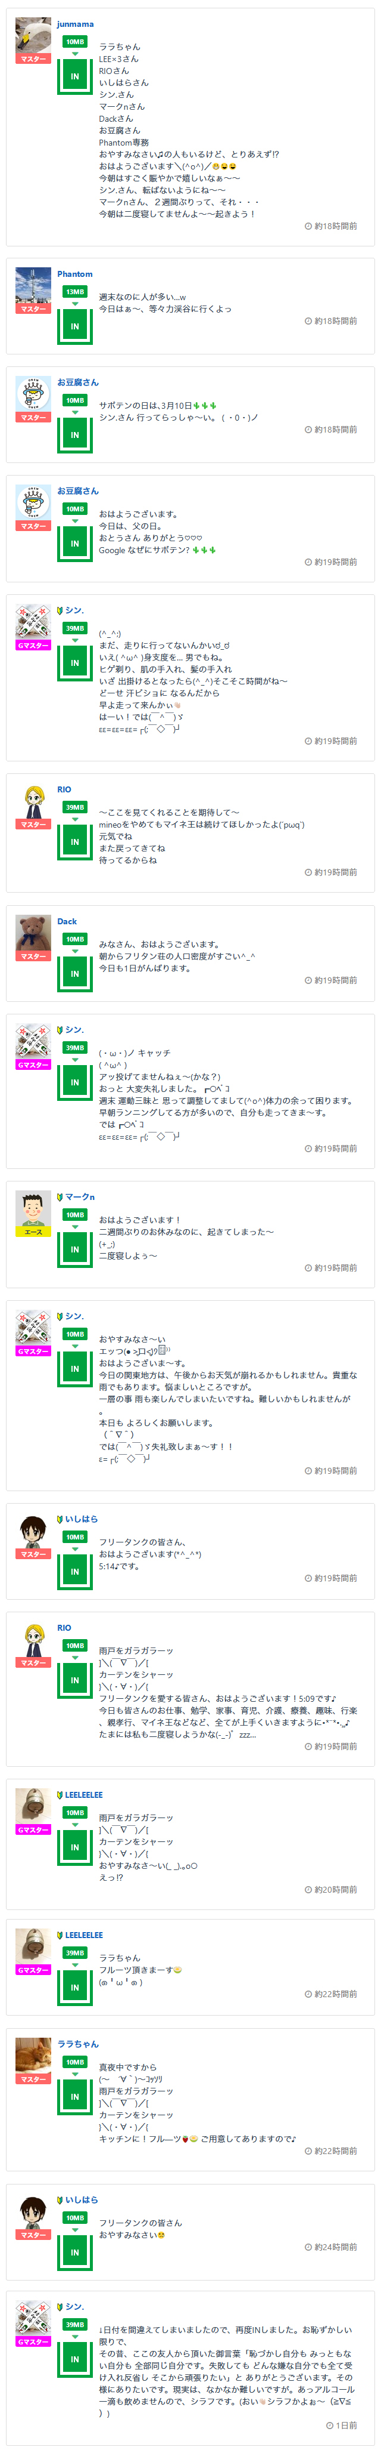This screenshot has width=381, height=2453.
Task: Click junmama's swan avatar picture
Action: pos(33,35)
